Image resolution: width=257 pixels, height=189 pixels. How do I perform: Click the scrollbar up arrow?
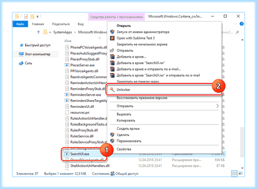pyautogui.click(x=242, y=40)
